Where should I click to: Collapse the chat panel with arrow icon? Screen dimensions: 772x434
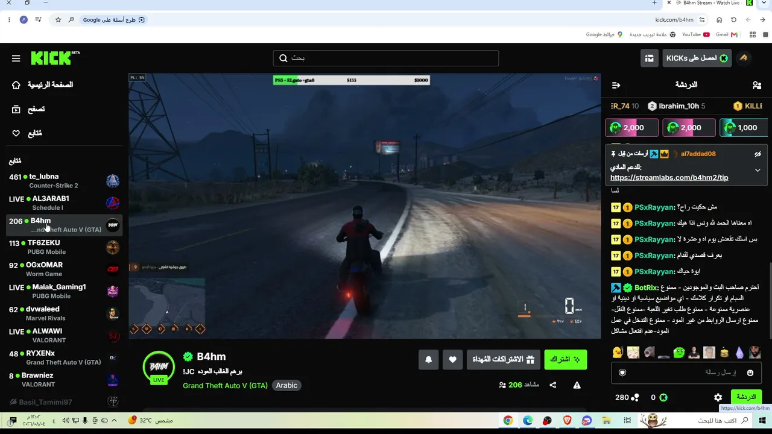pyautogui.click(x=616, y=85)
